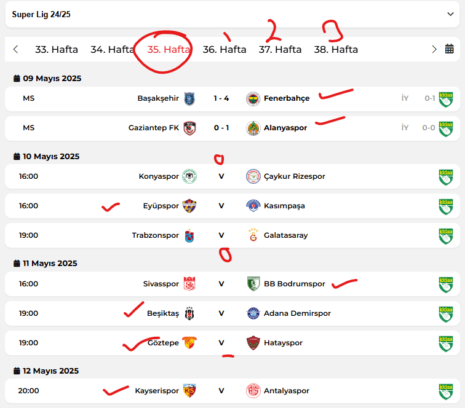Open the BB Bodrumspor team link

point(294,284)
